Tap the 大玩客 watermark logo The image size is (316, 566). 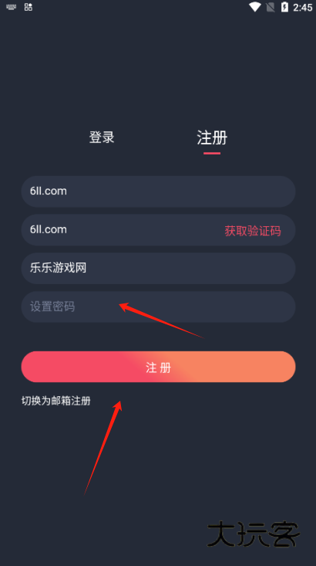(x=254, y=534)
